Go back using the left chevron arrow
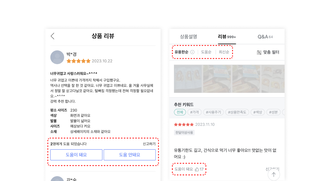330x181 pixels. 52,36
